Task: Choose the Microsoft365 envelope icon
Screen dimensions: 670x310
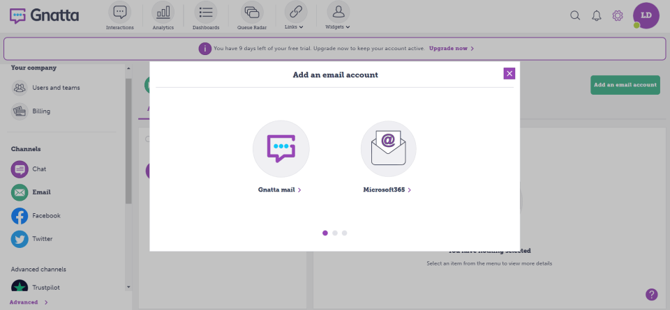Action: [388, 149]
